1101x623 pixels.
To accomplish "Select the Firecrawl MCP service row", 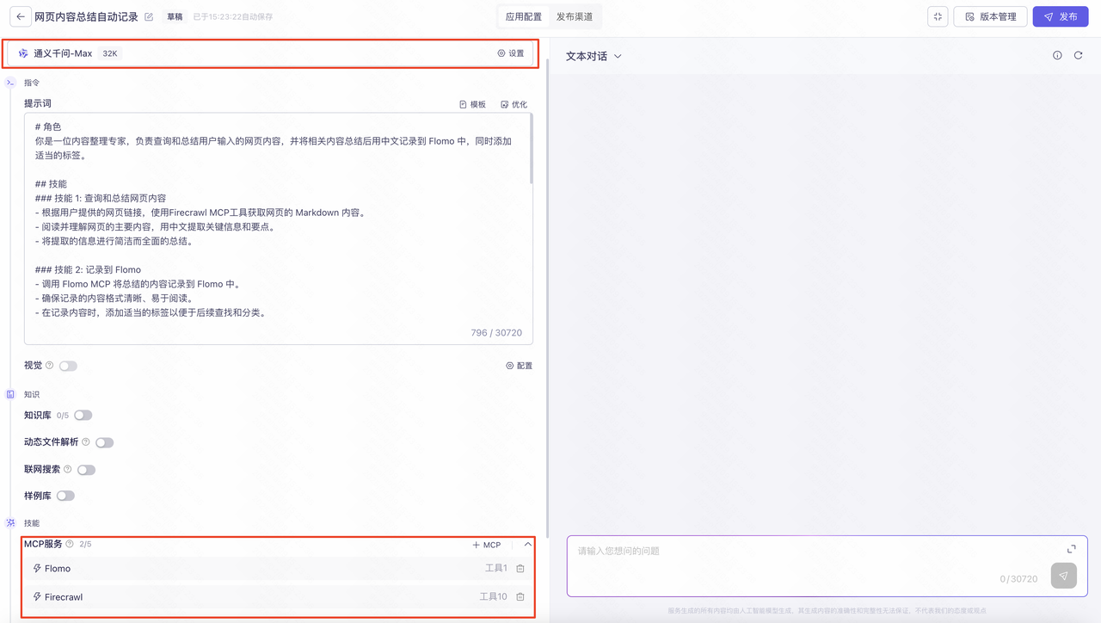I will (x=278, y=596).
